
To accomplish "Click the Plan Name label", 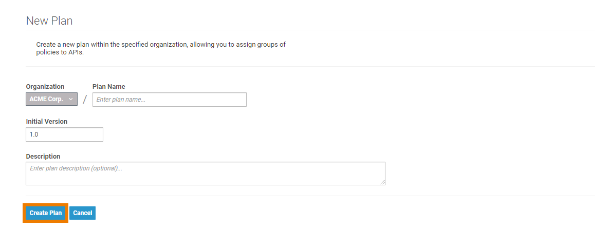I will (109, 87).
